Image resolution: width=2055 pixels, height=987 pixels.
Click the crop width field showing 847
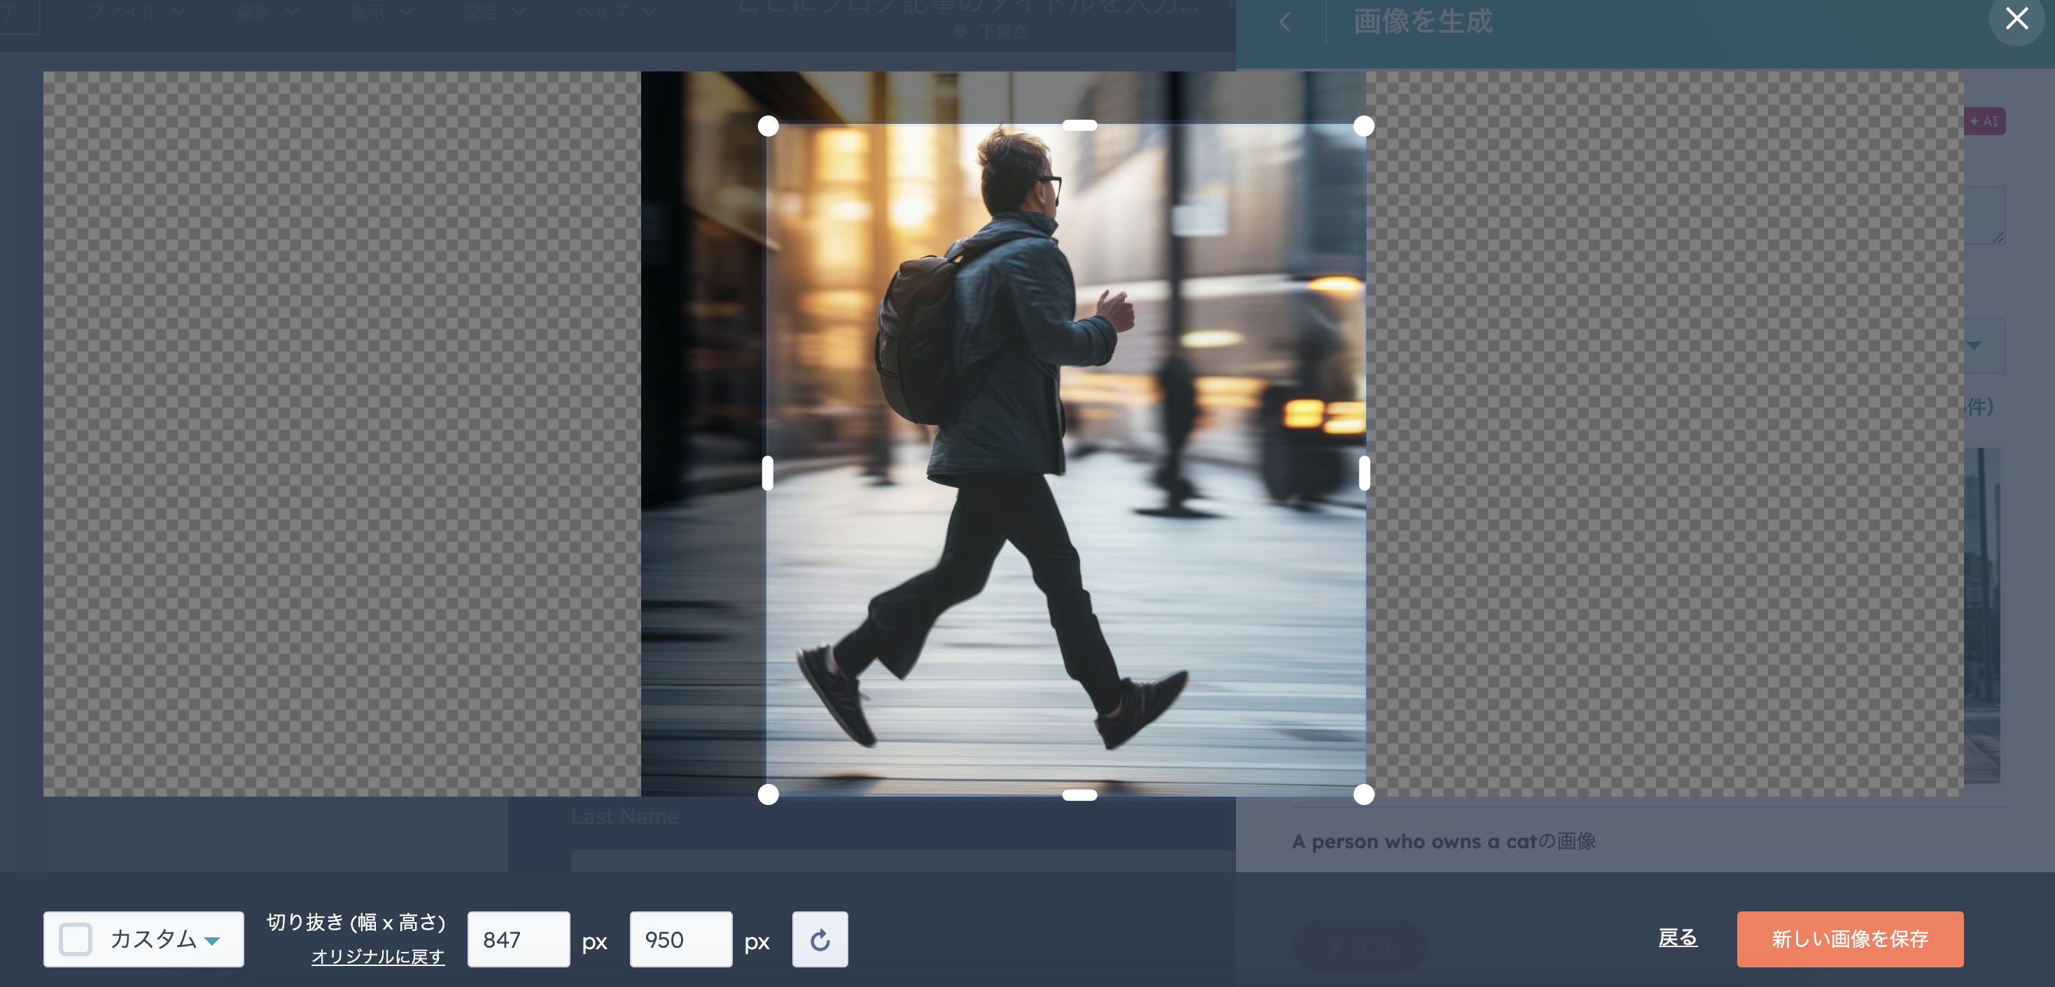pos(519,939)
